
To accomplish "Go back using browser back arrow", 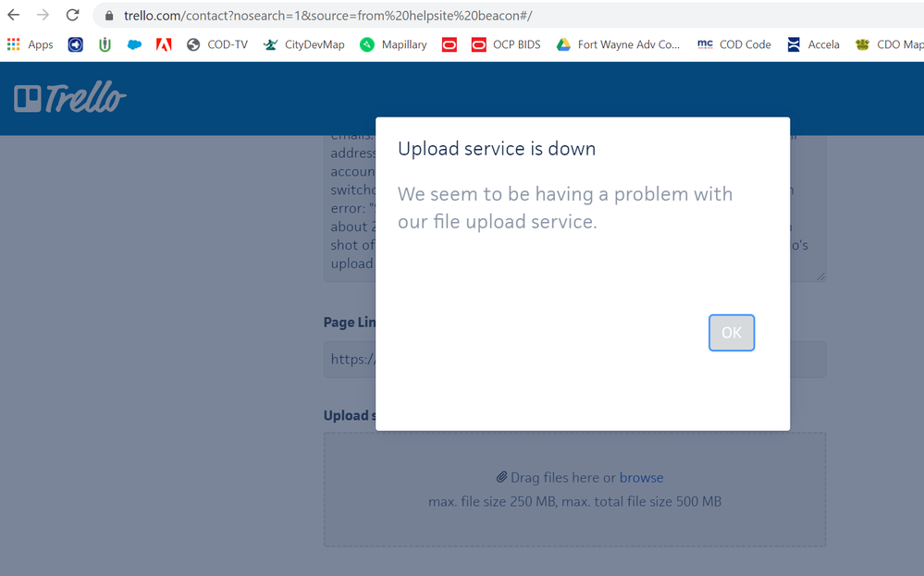I will tap(14, 16).
